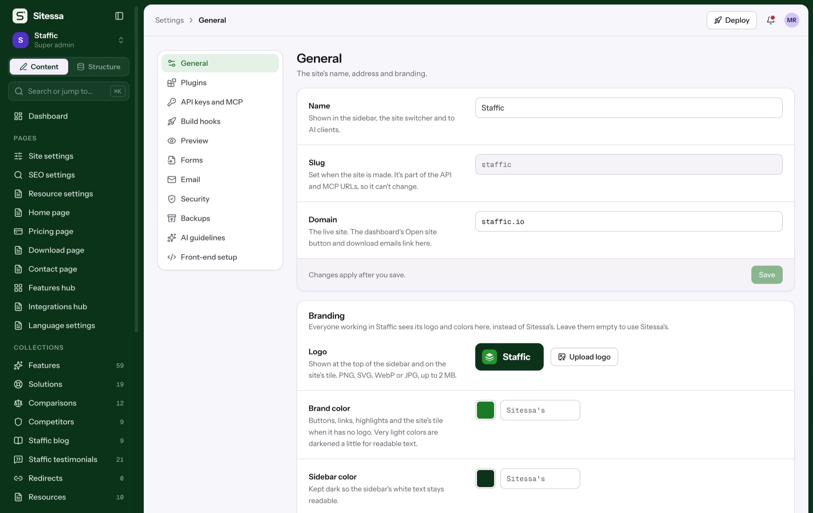813x513 pixels.
Task: Open the Email settings section
Action: pyautogui.click(x=220, y=179)
